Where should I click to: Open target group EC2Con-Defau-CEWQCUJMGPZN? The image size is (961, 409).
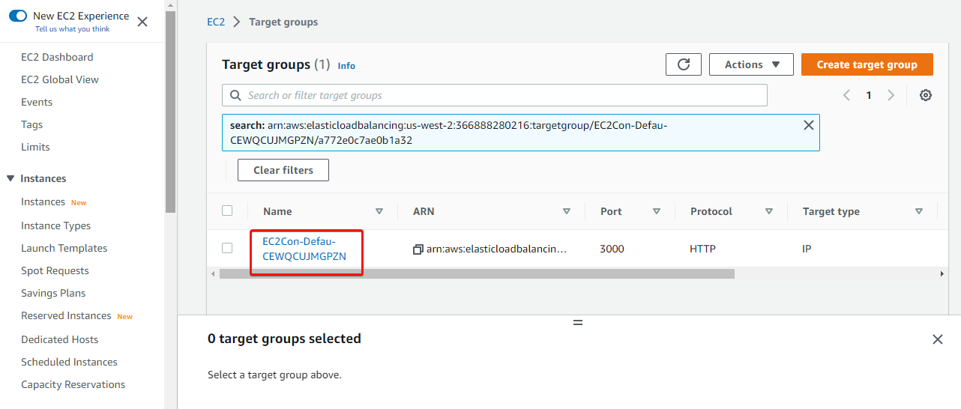pyautogui.click(x=304, y=249)
